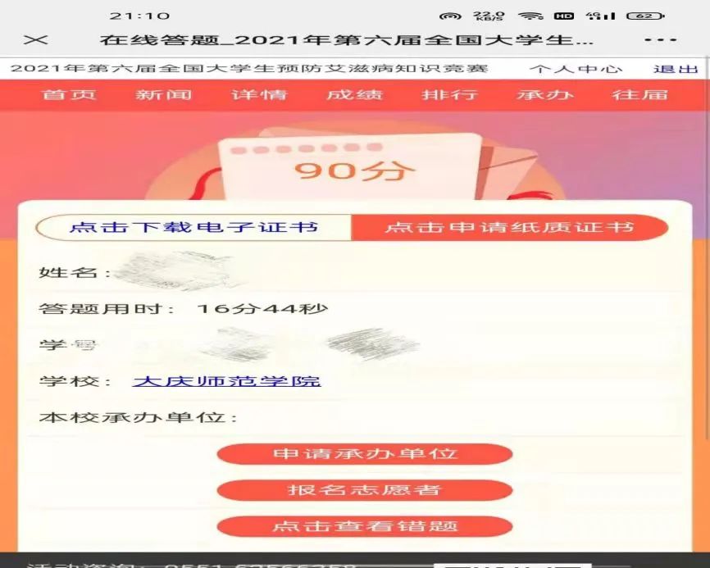Go to the 首页 tab
Image resolution: width=710 pixels, height=568 pixels.
click(70, 94)
